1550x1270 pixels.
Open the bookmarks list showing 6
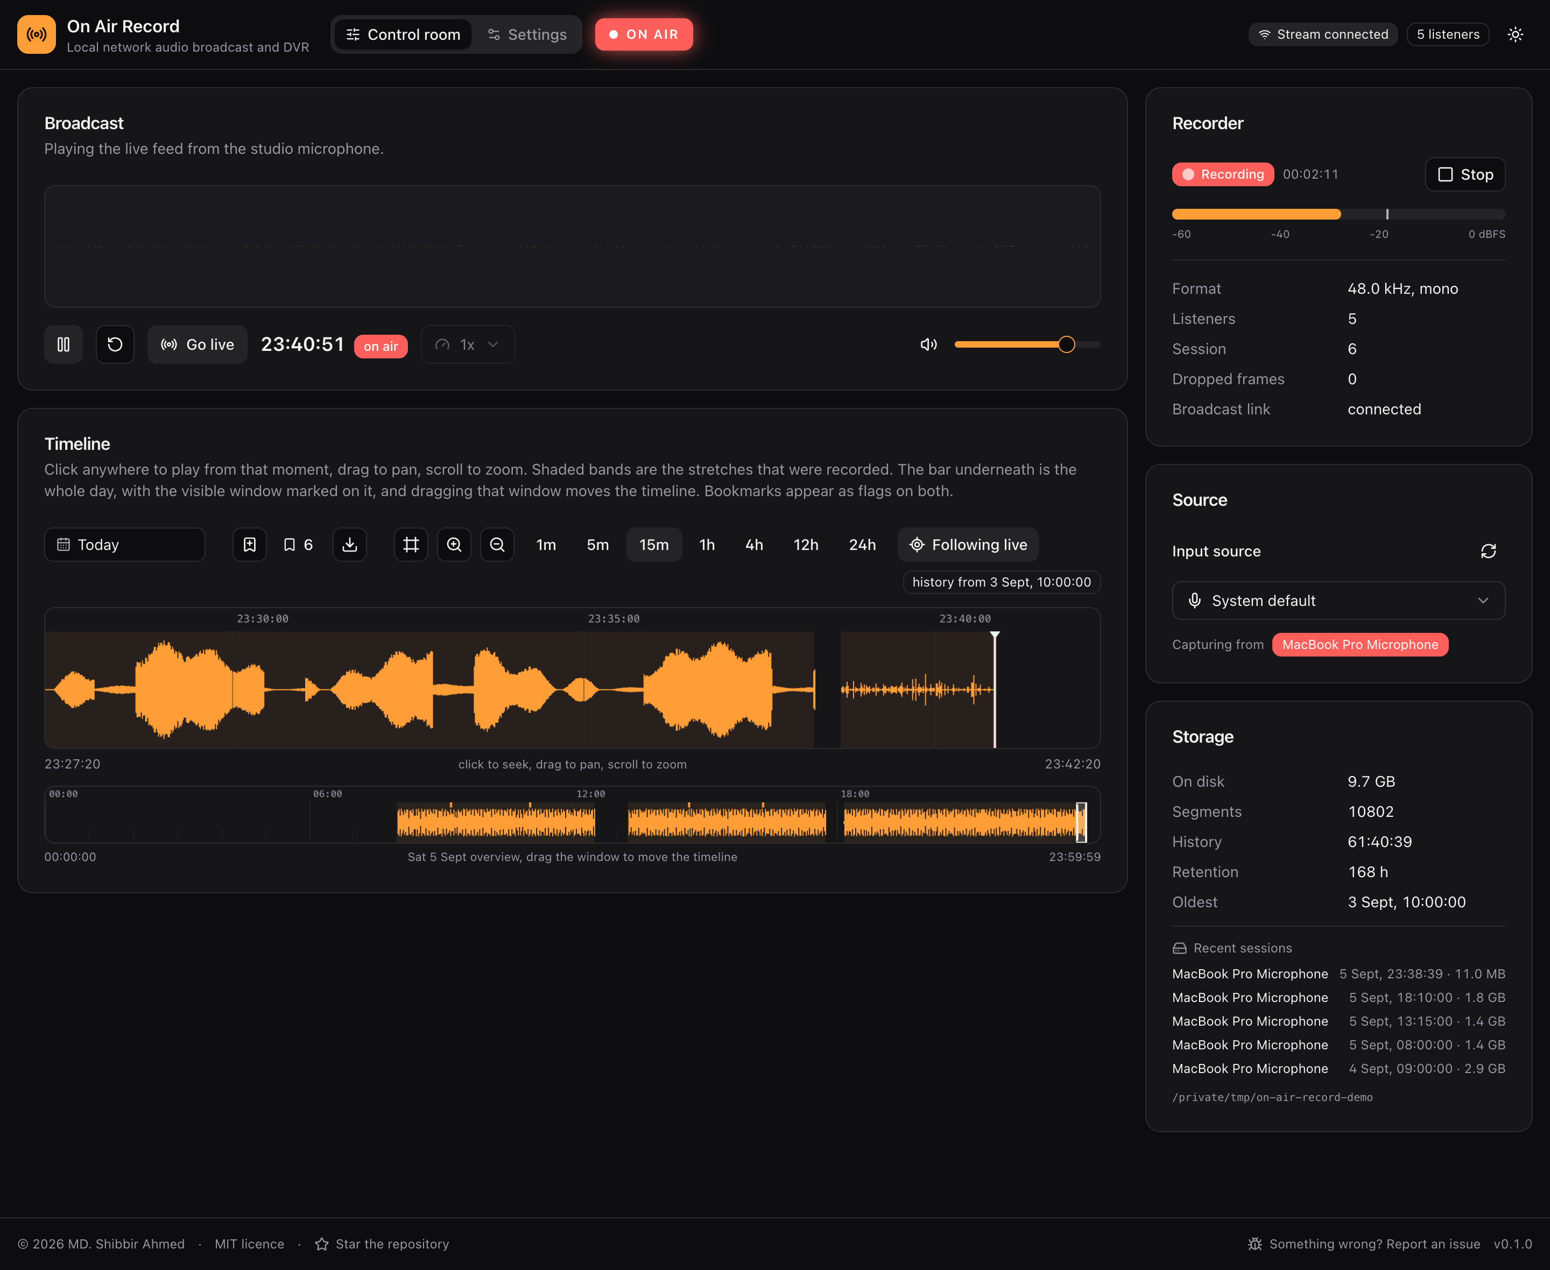[x=299, y=545]
